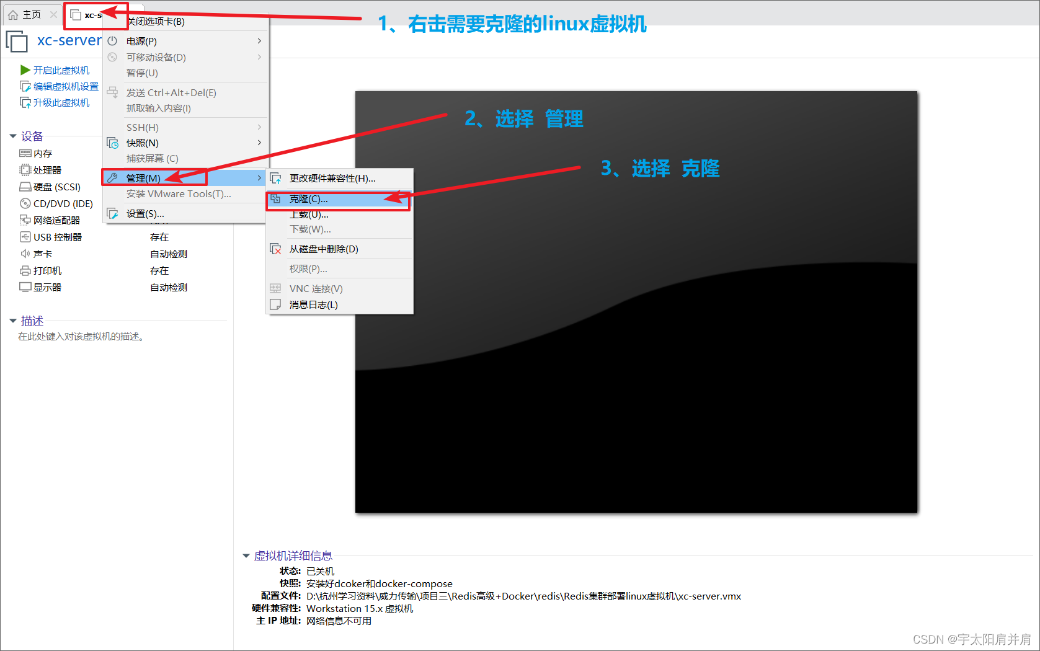The width and height of the screenshot is (1040, 651).
Task: Click the home icon on 主页 tab
Action: pos(13,15)
